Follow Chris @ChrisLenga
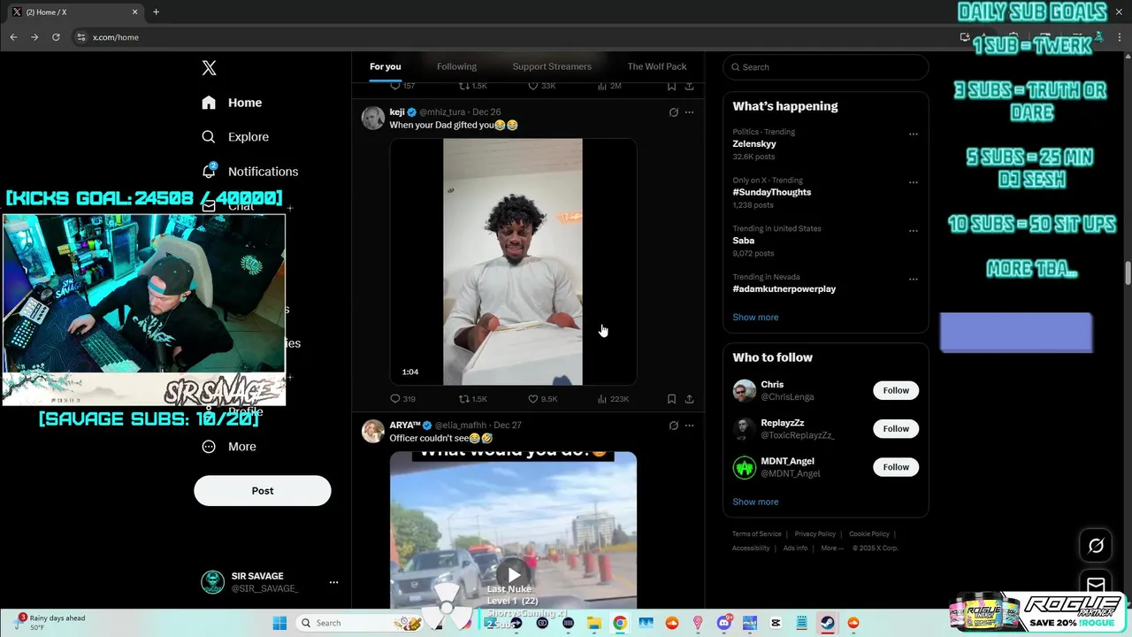1132x637 pixels. pyautogui.click(x=896, y=390)
